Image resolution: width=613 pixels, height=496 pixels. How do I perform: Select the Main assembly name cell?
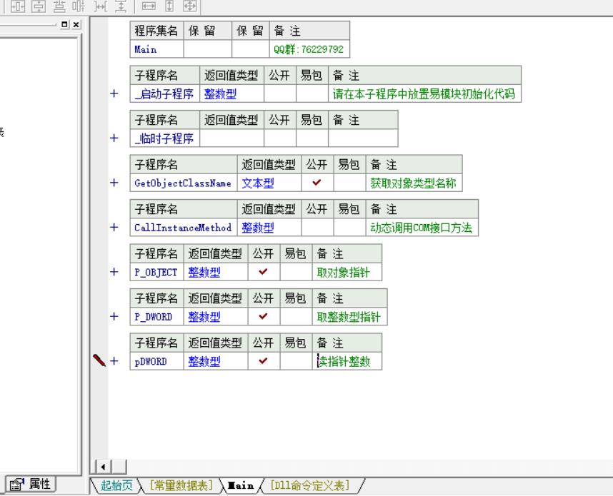click(x=156, y=49)
